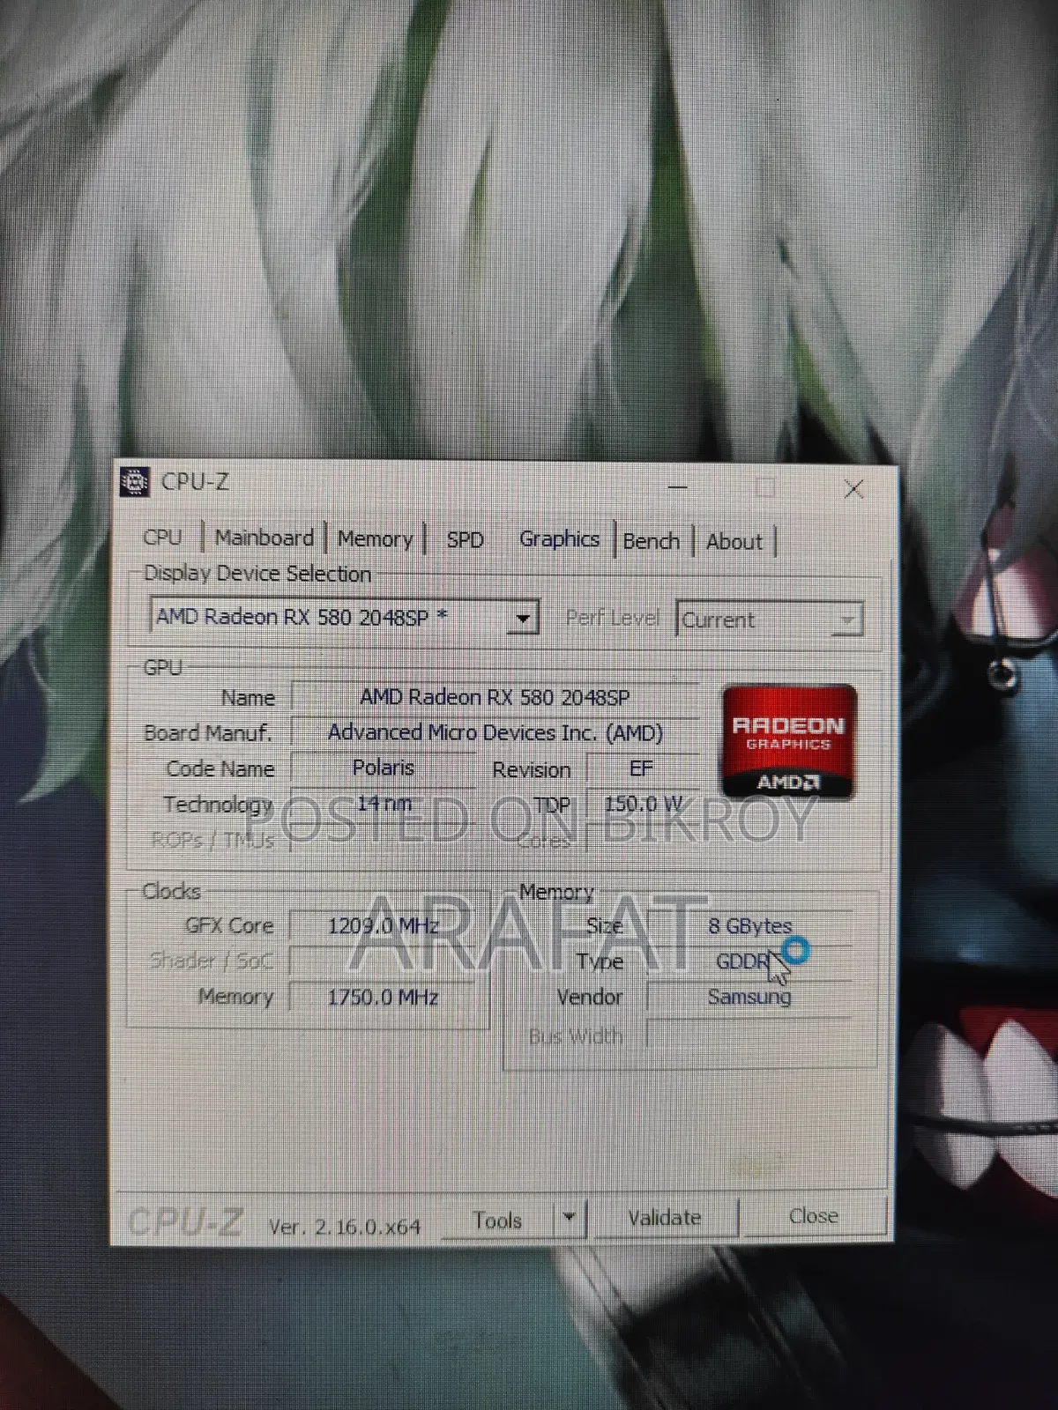Image resolution: width=1058 pixels, height=1410 pixels.
Task: Click the Code Name label
Action: [220, 768]
